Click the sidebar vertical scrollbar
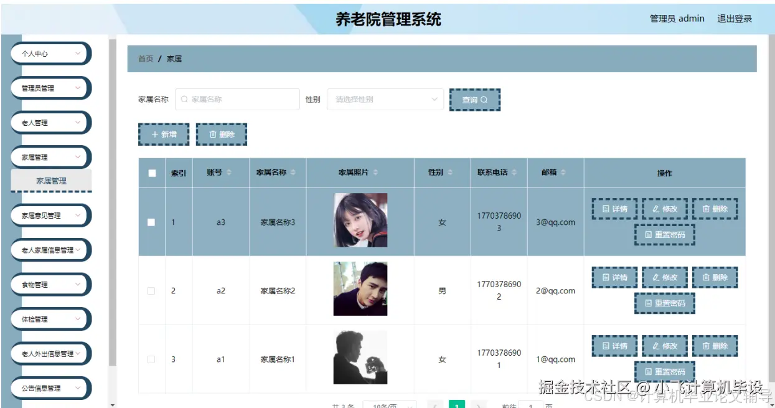 pyautogui.click(x=112, y=202)
